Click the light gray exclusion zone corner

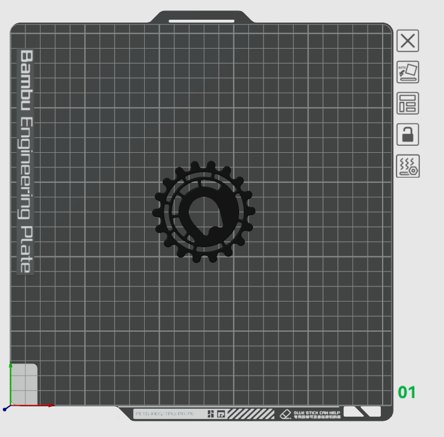[x=24, y=384]
